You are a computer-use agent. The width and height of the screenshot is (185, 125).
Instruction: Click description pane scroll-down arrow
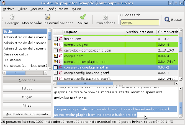[181, 116]
